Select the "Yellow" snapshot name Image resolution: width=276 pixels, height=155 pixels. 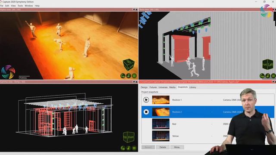(x=176, y=136)
